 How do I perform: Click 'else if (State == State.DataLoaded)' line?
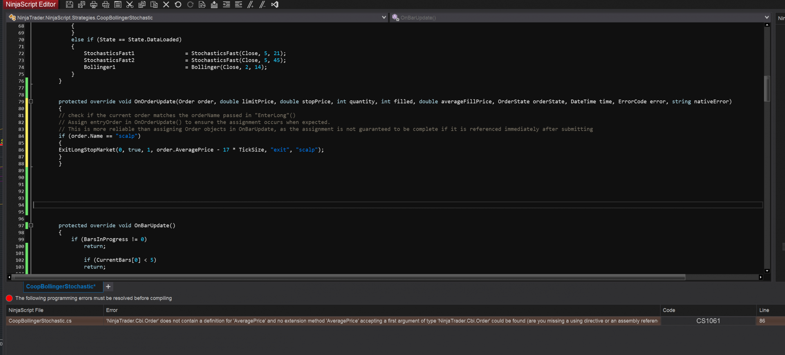126,40
